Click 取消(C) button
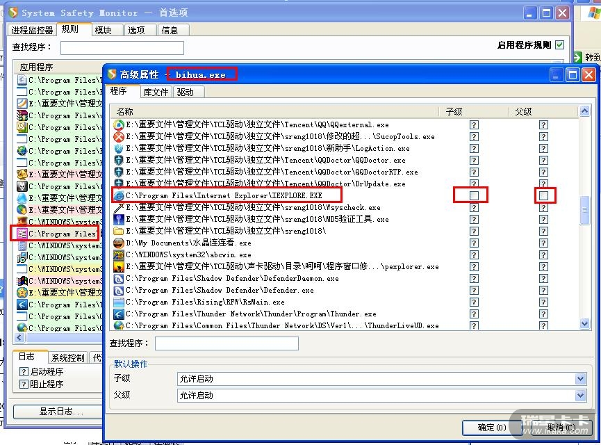Viewport: 601px width, 445px height. [x=561, y=428]
